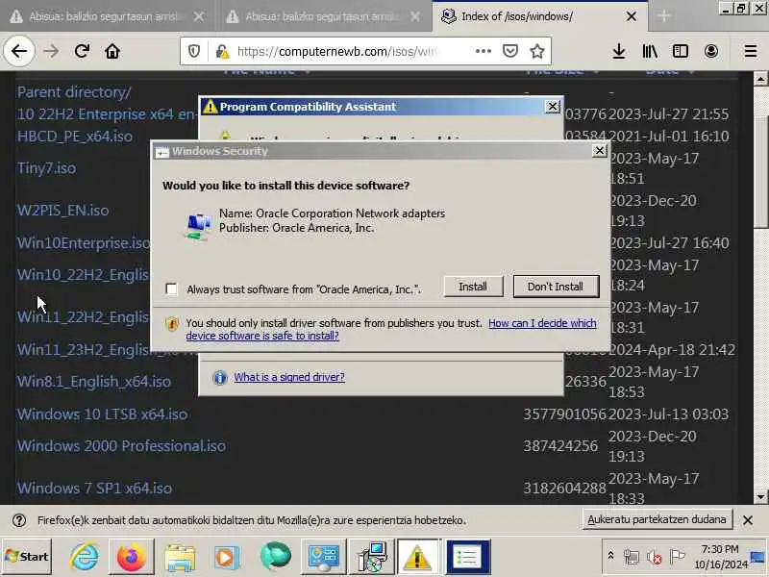
Task: Click the Don't Install button
Action: tap(556, 287)
